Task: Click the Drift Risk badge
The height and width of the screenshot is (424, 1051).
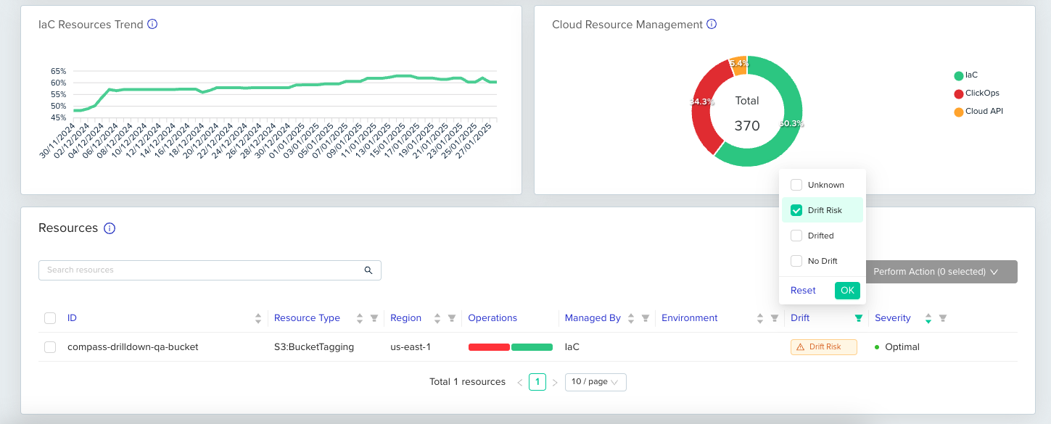Action: [824, 347]
